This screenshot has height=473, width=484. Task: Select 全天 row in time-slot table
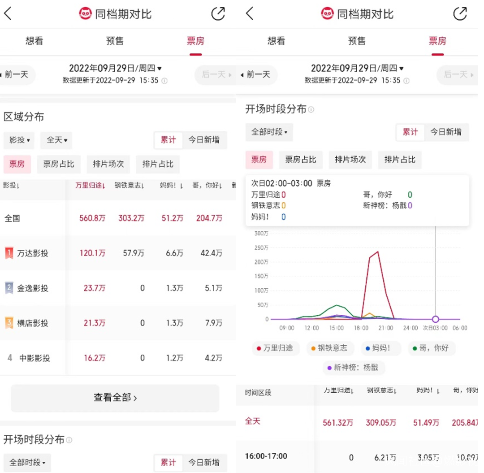click(357, 422)
